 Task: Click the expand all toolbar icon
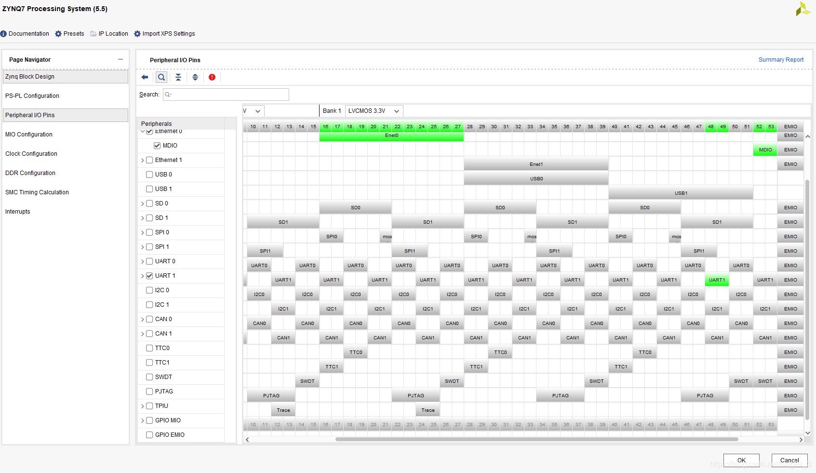(195, 77)
